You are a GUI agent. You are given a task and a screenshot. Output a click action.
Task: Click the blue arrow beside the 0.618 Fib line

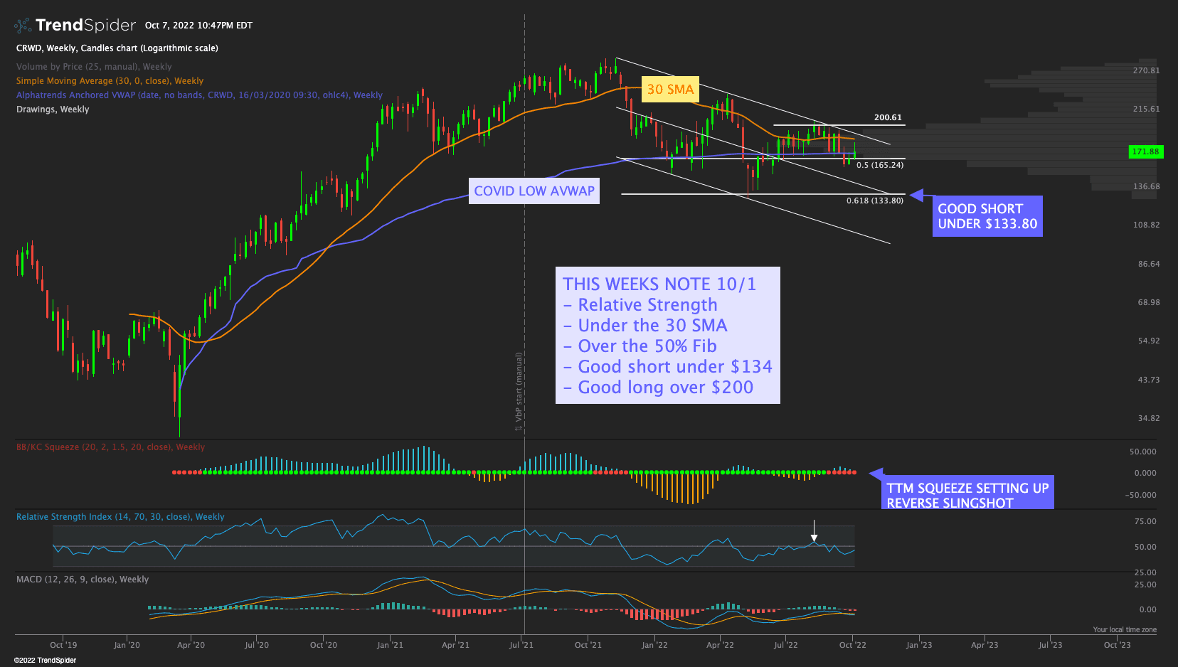918,195
